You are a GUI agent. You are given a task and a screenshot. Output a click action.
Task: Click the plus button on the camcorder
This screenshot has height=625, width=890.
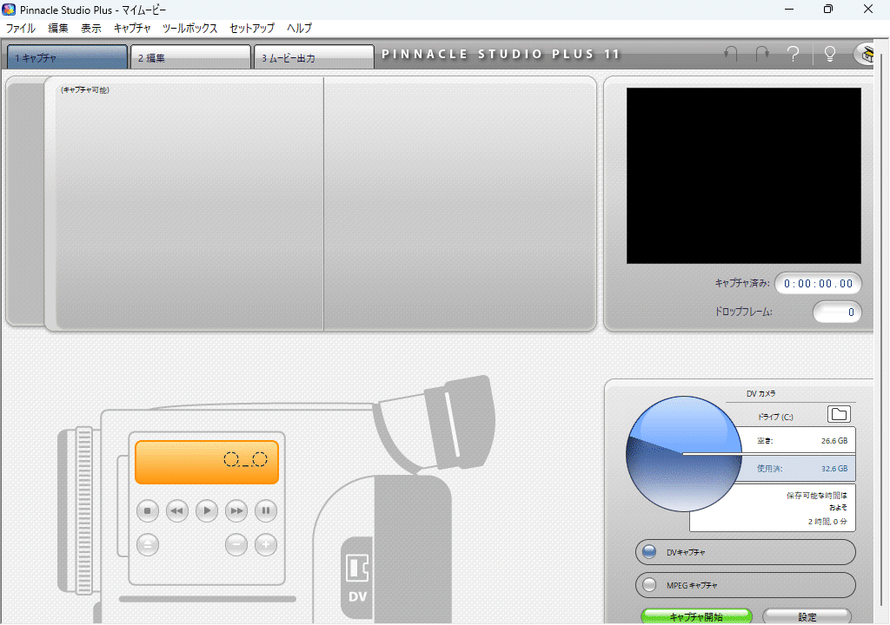266,545
